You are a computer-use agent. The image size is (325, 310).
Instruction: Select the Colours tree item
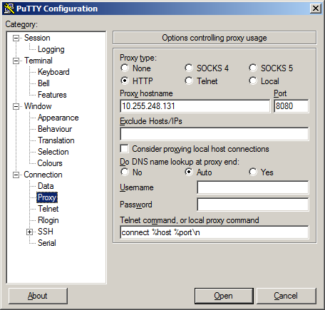pos(50,163)
